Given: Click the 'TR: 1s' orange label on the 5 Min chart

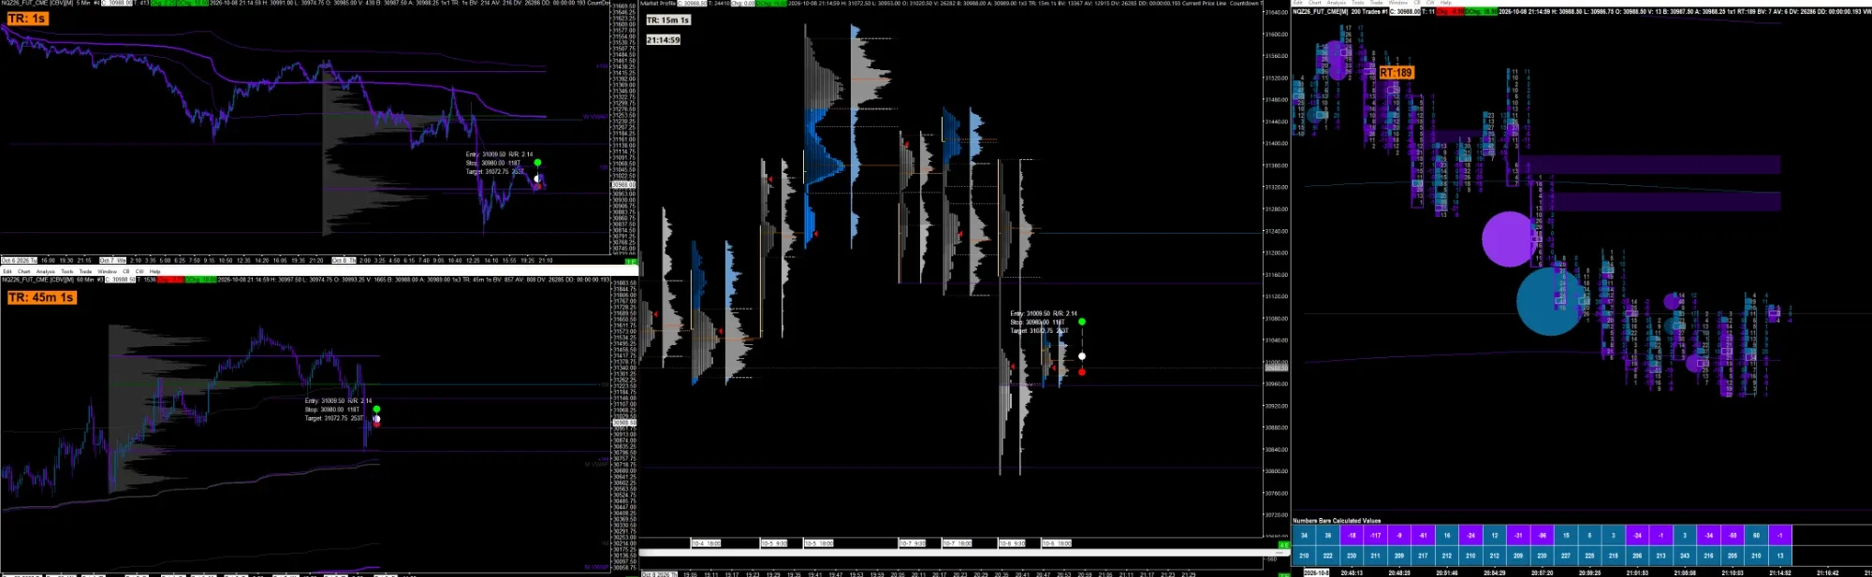Looking at the screenshot, I should point(27,19).
